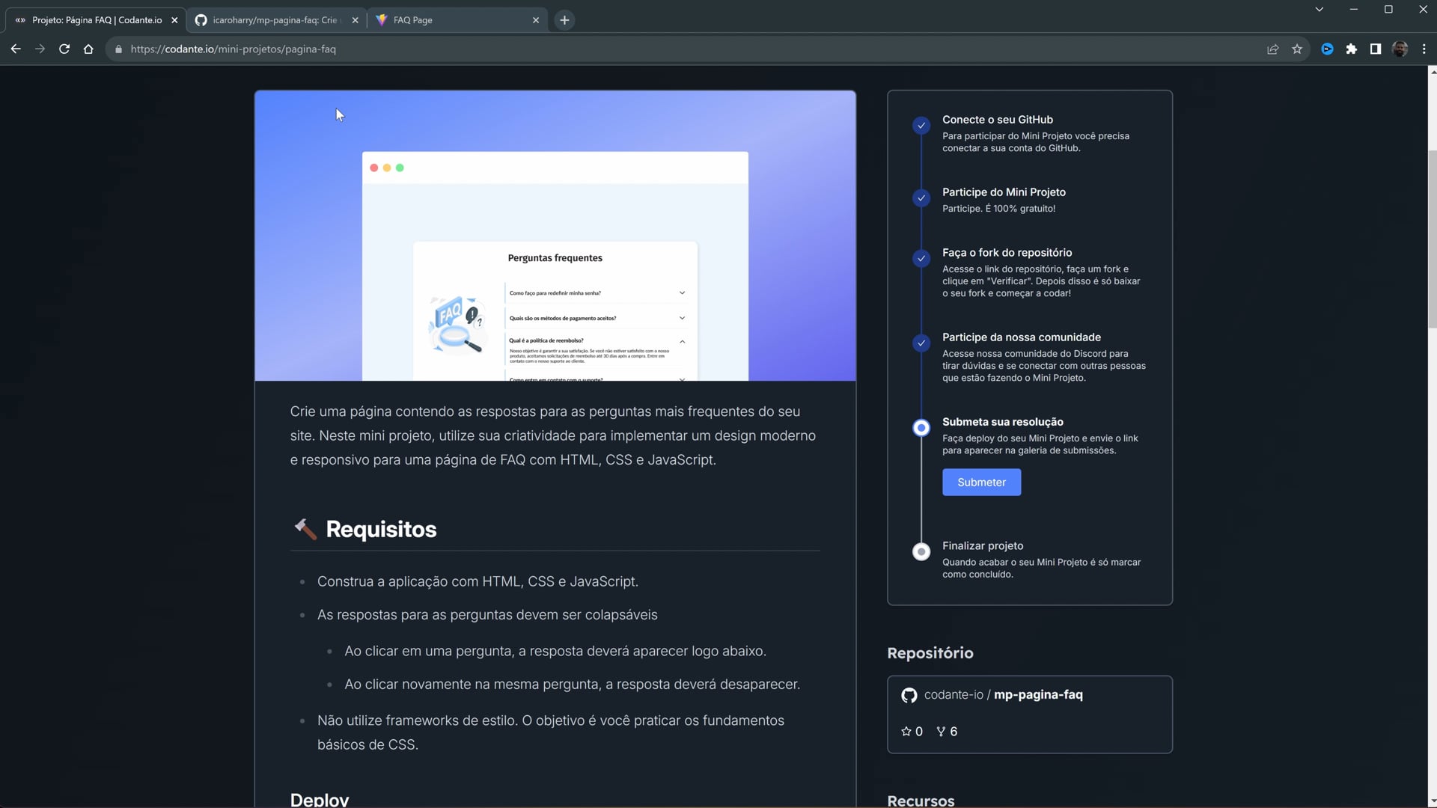The height and width of the screenshot is (808, 1437).
Task: Open Chrome three-dot menu
Action: (x=1424, y=49)
